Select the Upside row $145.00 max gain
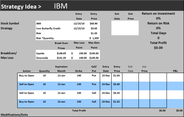 94,53
